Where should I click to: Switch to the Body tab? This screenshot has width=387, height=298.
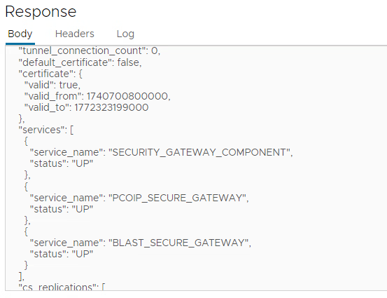pos(20,34)
